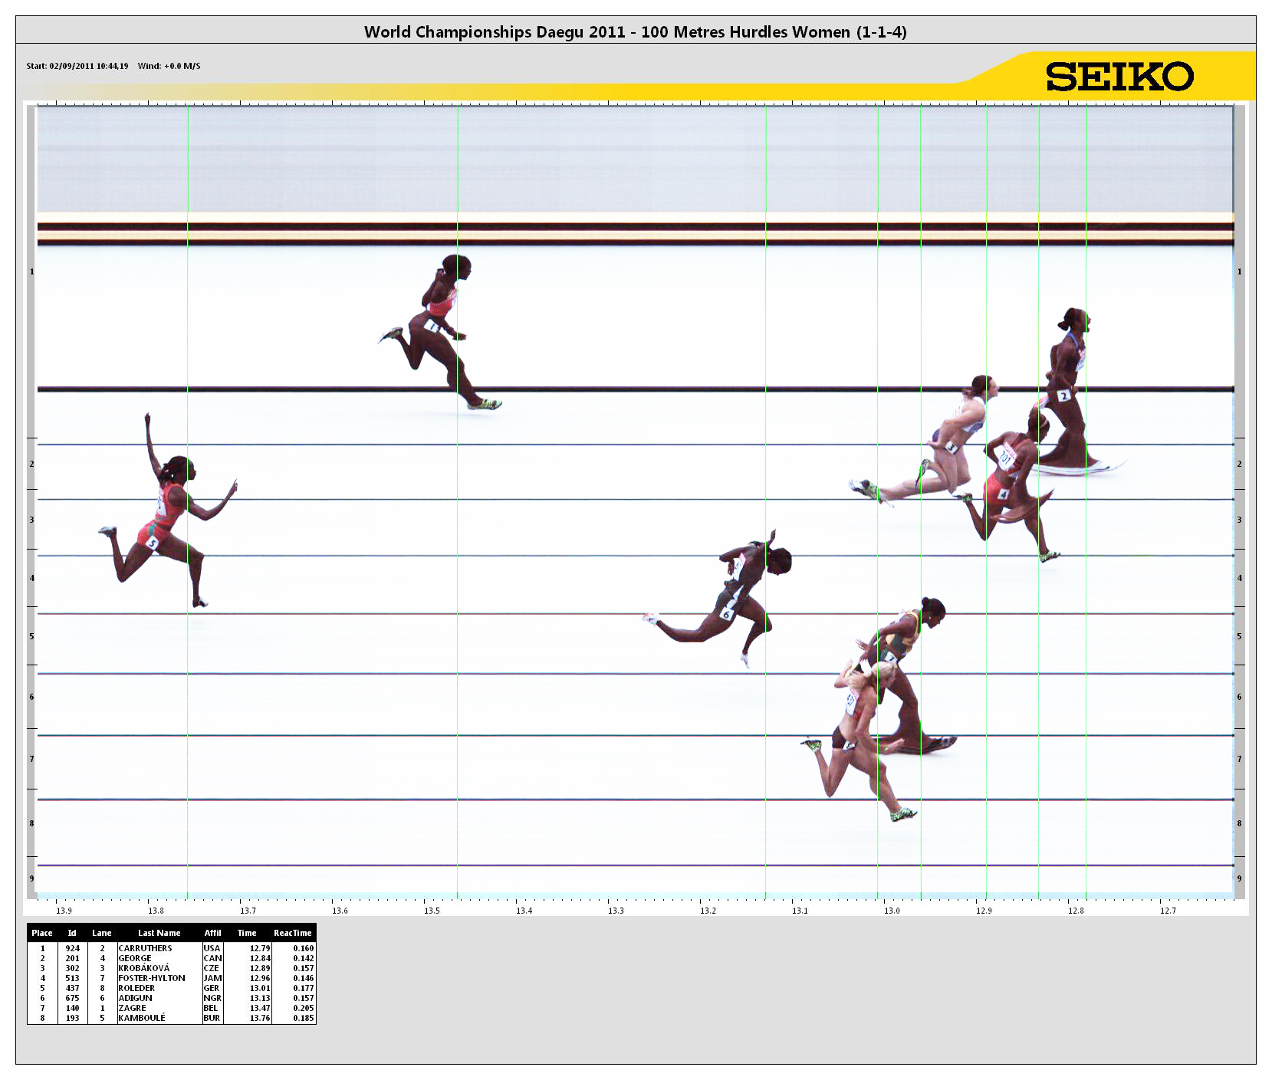The image size is (1272, 1080).
Task: Click the Start date and time text
Action: click(x=77, y=66)
